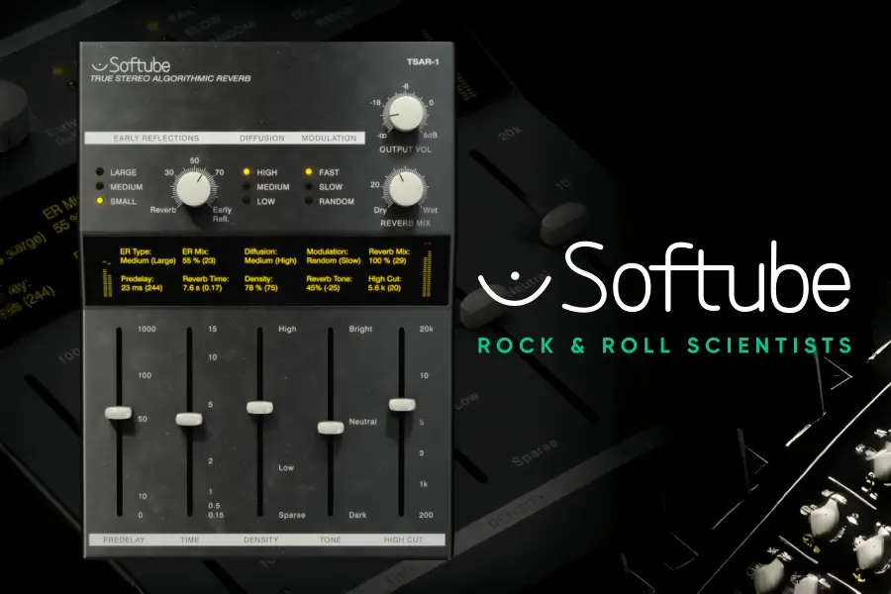Click the PREDELAY fader handle

coord(121,415)
